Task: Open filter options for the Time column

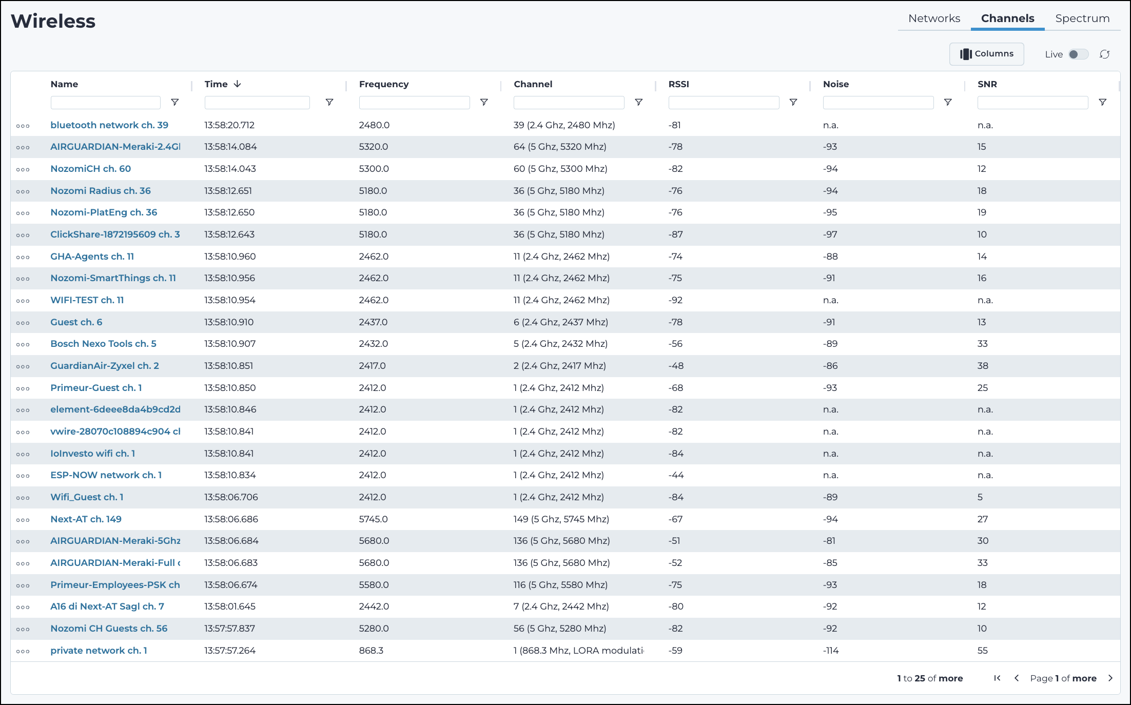Action: tap(329, 103)
